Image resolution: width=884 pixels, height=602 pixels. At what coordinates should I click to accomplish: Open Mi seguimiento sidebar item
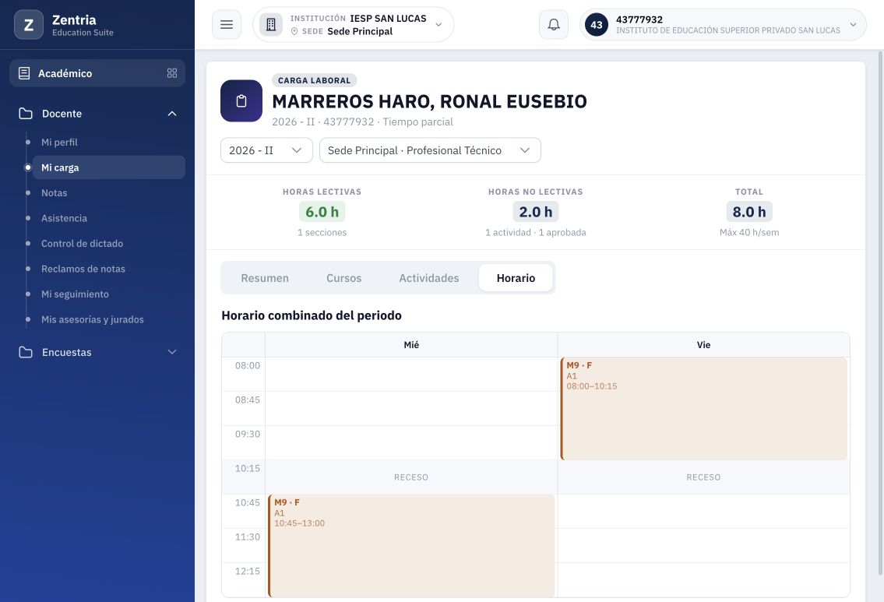(x=109, y=294)
